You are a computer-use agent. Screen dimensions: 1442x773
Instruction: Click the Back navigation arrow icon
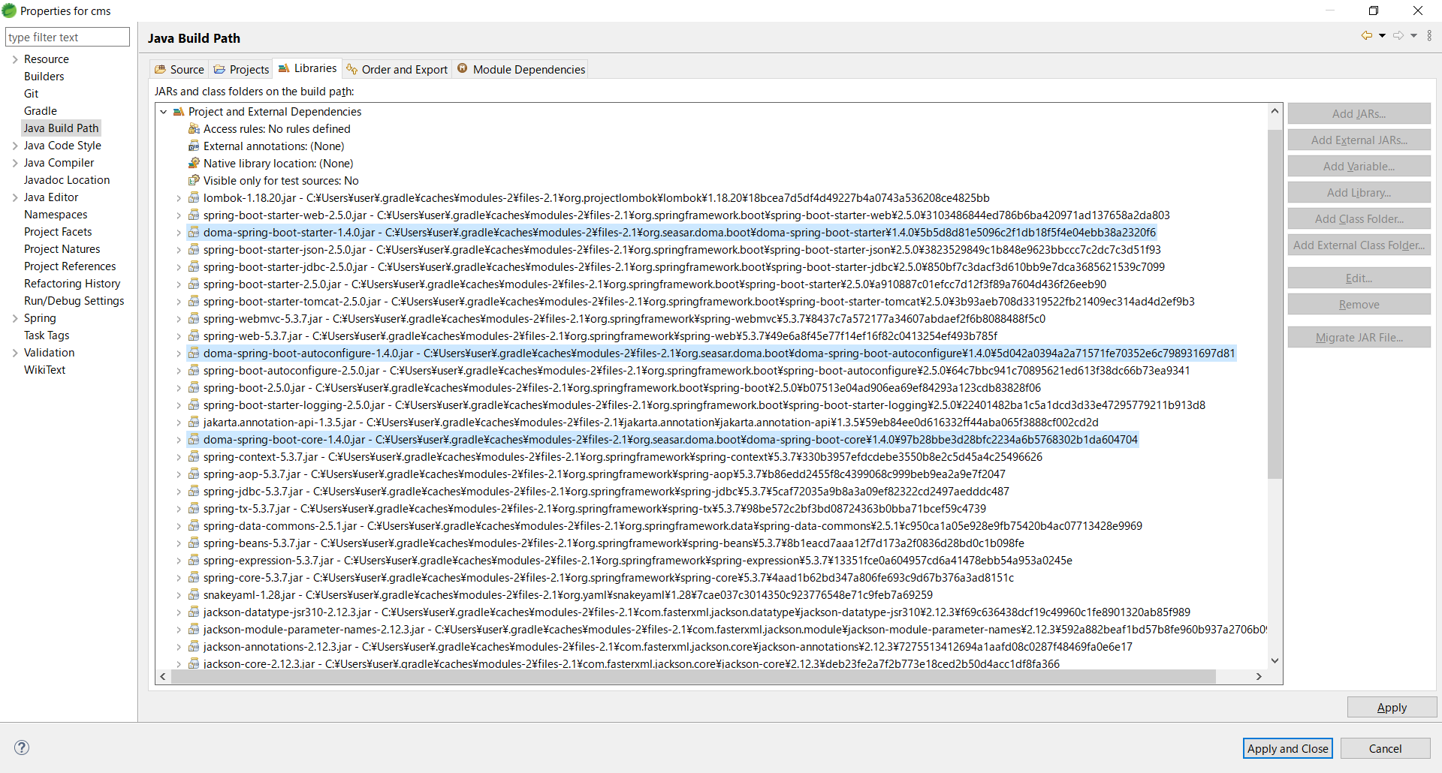point(1366,35)
